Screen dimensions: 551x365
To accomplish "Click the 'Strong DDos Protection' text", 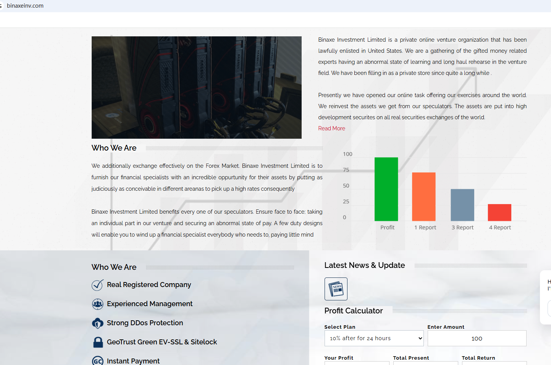I will tap(145, 323).
